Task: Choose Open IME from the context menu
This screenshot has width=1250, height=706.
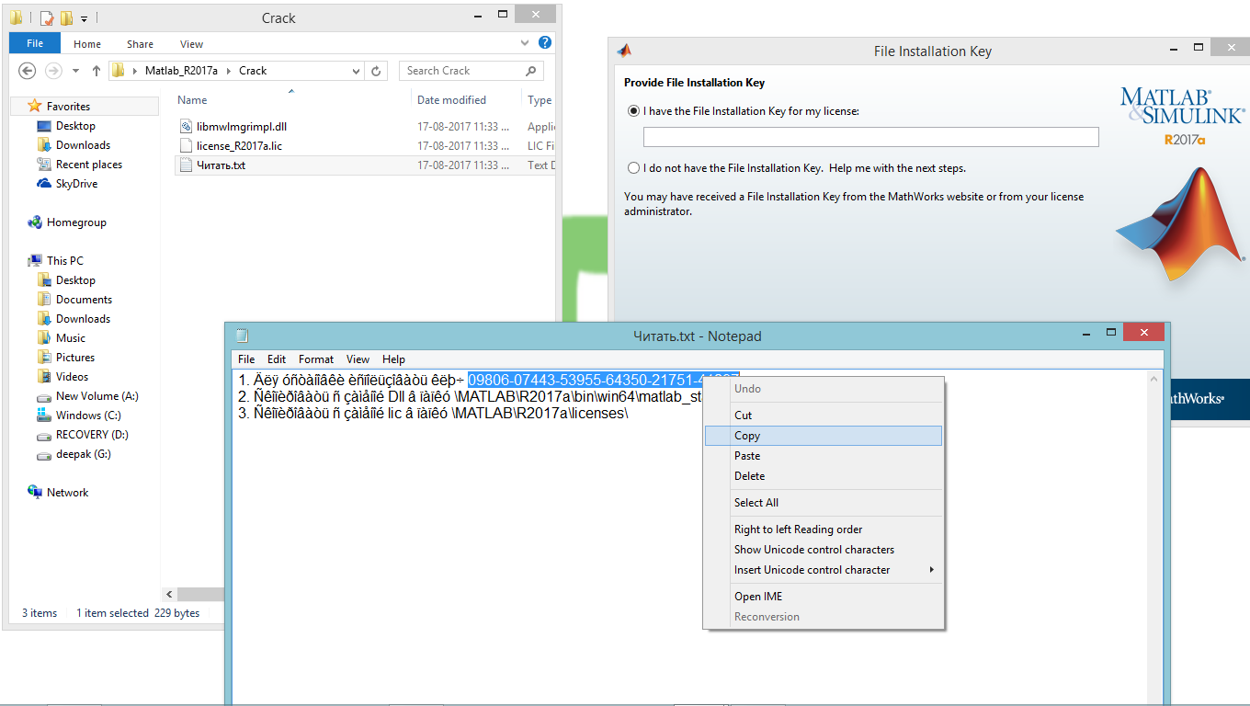Action: (x=824, y=597)
